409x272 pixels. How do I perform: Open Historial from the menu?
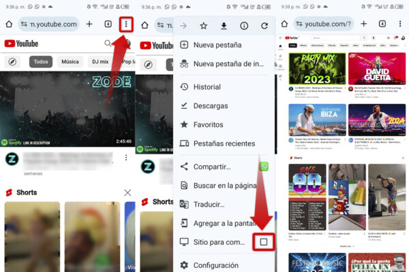[x=224, y=87]
